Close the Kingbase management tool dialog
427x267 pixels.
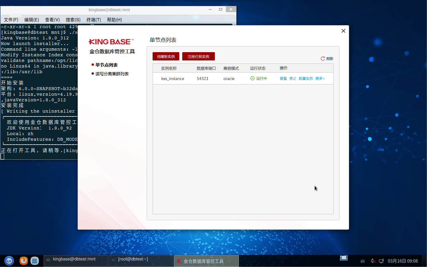343,31
